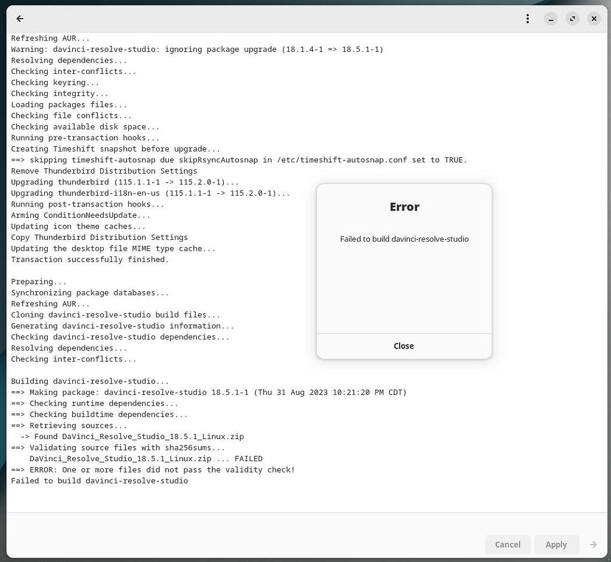
Task: Minimize the package manager window
Action: [x=551, y=18]
